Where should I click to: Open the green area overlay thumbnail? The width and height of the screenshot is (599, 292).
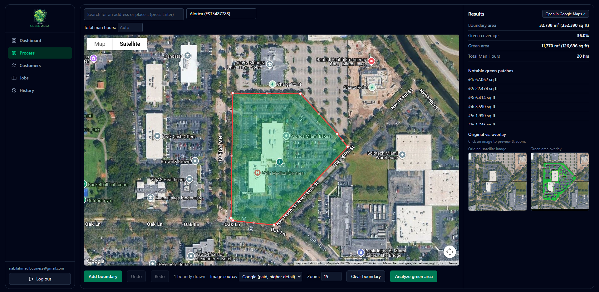click(560, 182)
